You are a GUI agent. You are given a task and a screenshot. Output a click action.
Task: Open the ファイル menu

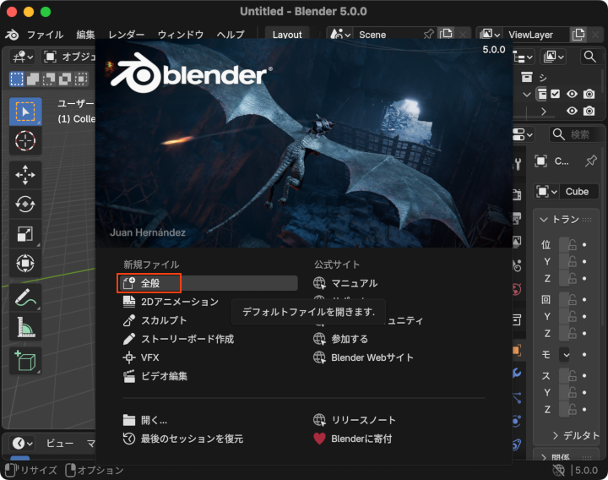[x=45, y=35]
